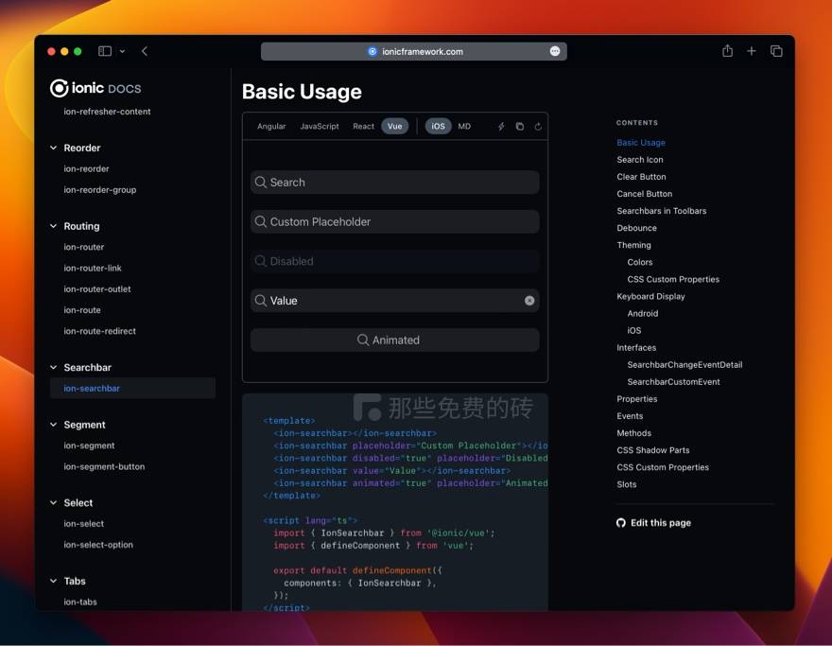Viewport: 832px width, 646px height.
Task: Open demo in StackBlitz lightning icon
Action: [501, 127]
